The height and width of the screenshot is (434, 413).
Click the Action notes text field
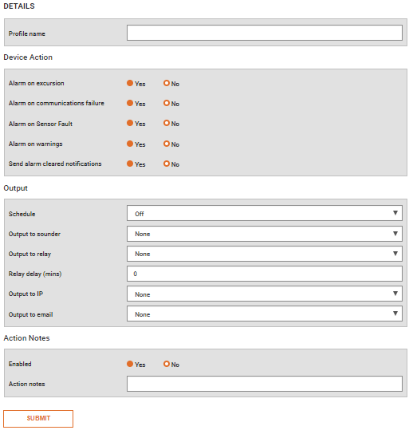coord(265,384)
